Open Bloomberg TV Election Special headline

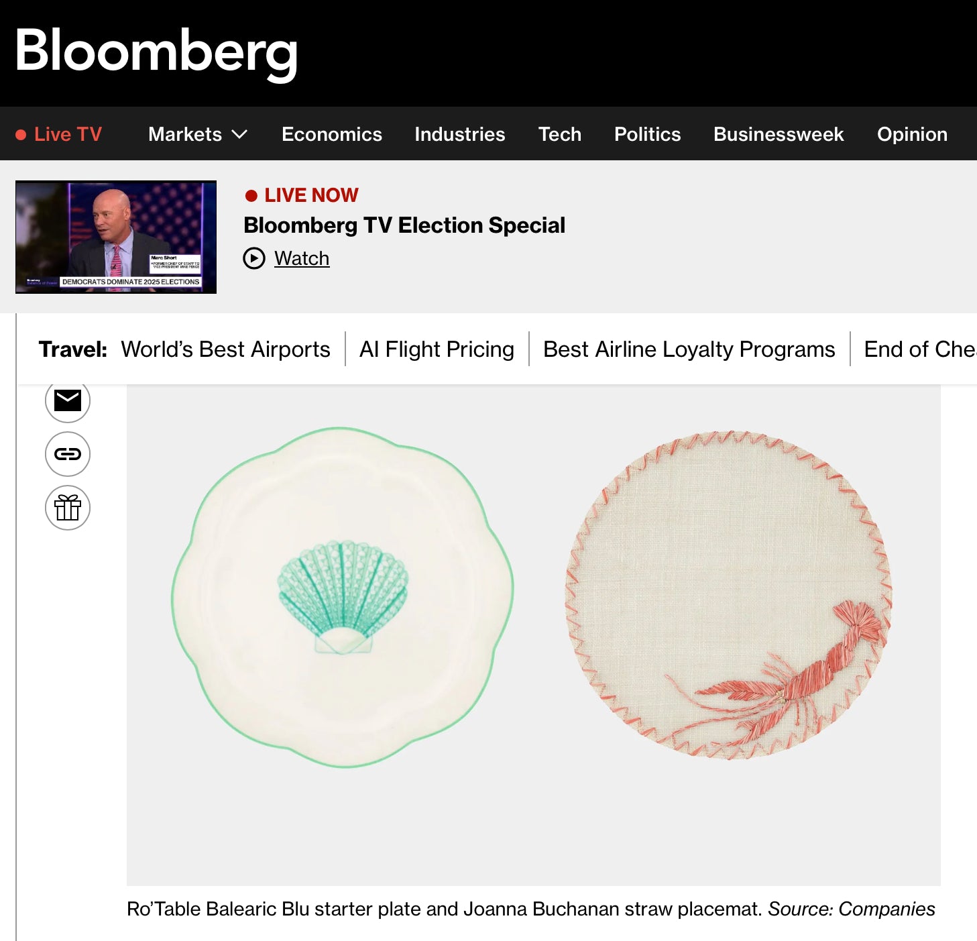click(404, 225)
